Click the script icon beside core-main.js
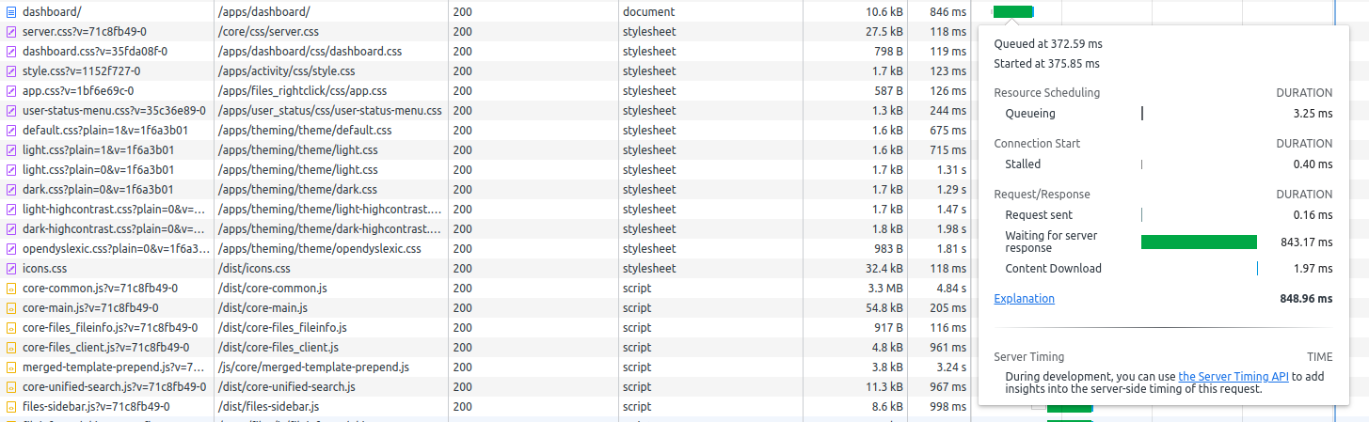The width and height of the screenshot is (1369, 422). point(11,307)
